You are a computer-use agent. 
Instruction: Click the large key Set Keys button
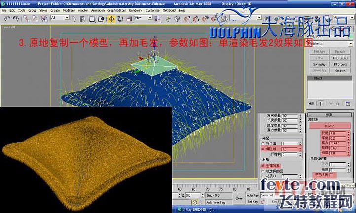pyautogui.click(x=239, y=198)
